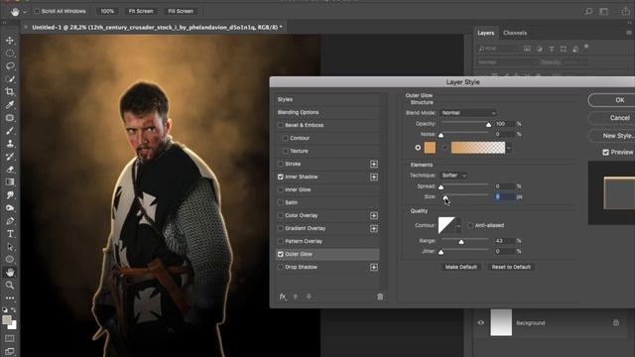This screenshot has width=635, height=357.
Task: Click the Cancel button
Action: pos(611,118)
